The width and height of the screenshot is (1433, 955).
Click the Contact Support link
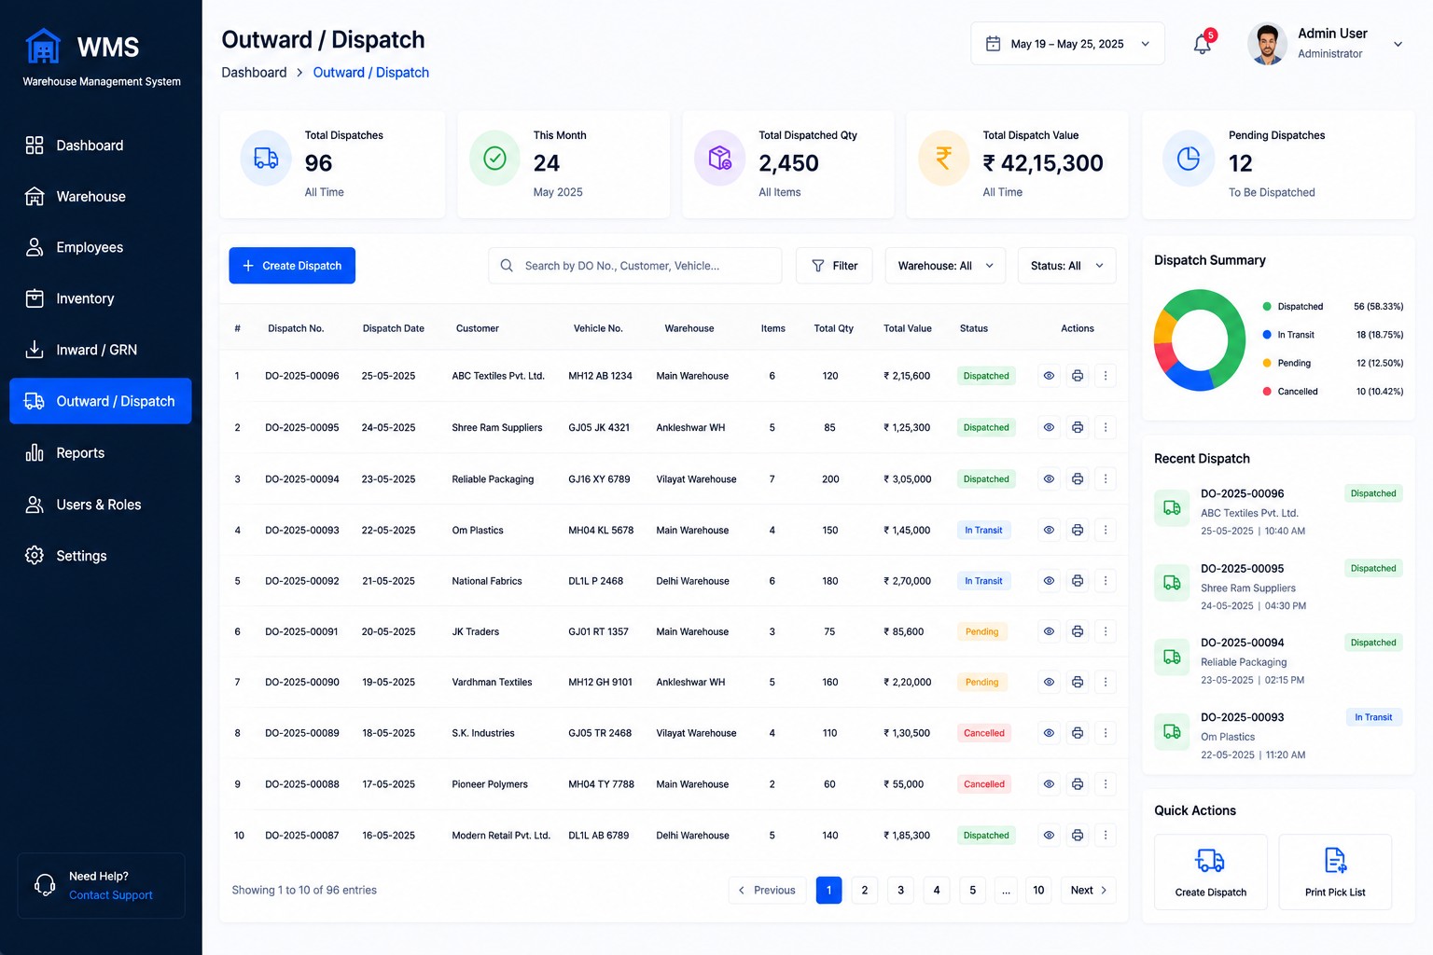point(111,895)
